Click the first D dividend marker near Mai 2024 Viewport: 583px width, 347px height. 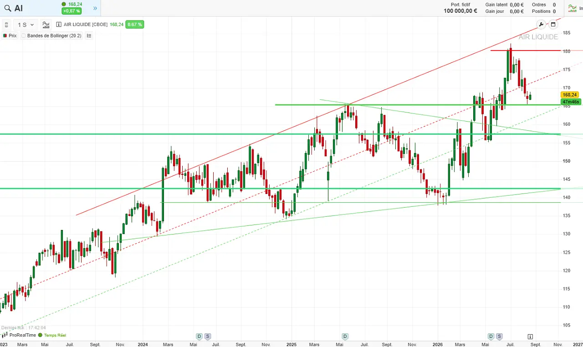click(199, 337)
